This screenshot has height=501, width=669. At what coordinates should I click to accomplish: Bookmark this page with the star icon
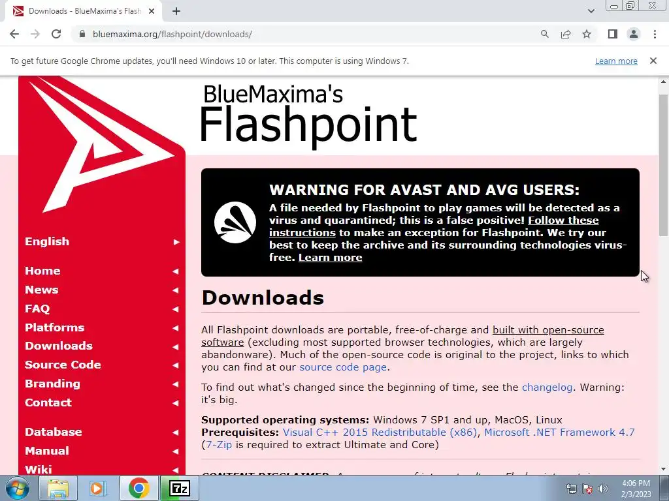coord(587,34)
